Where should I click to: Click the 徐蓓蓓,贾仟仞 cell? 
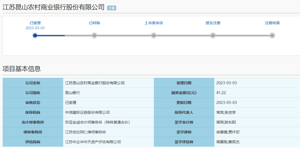pos(257,132)
